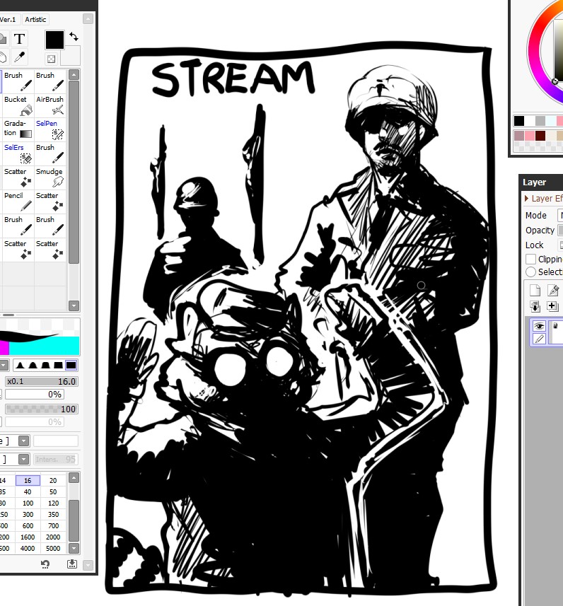This screenshot has width=563, height=606.
Task: Swap foreground and background colors
Action: (74, 36)
